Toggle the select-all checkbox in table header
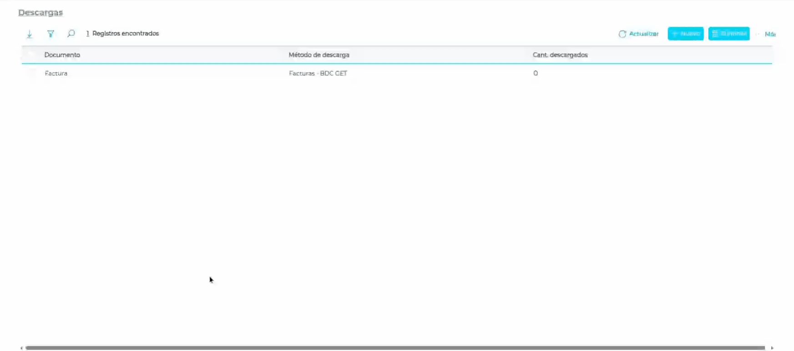794x351 pixels. coord(31,55)
